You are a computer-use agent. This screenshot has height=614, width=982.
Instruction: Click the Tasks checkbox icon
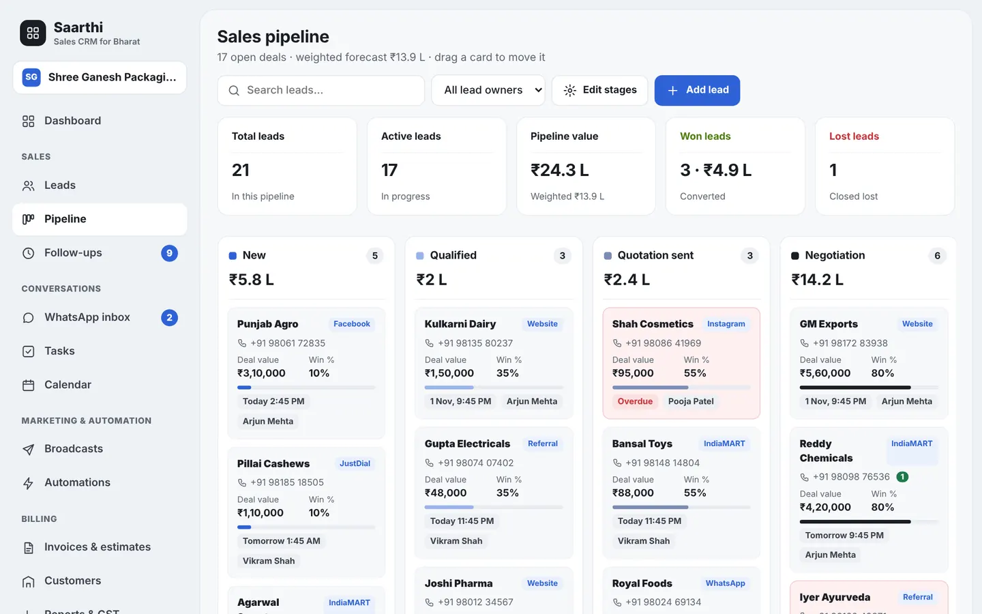coord(28,351)
